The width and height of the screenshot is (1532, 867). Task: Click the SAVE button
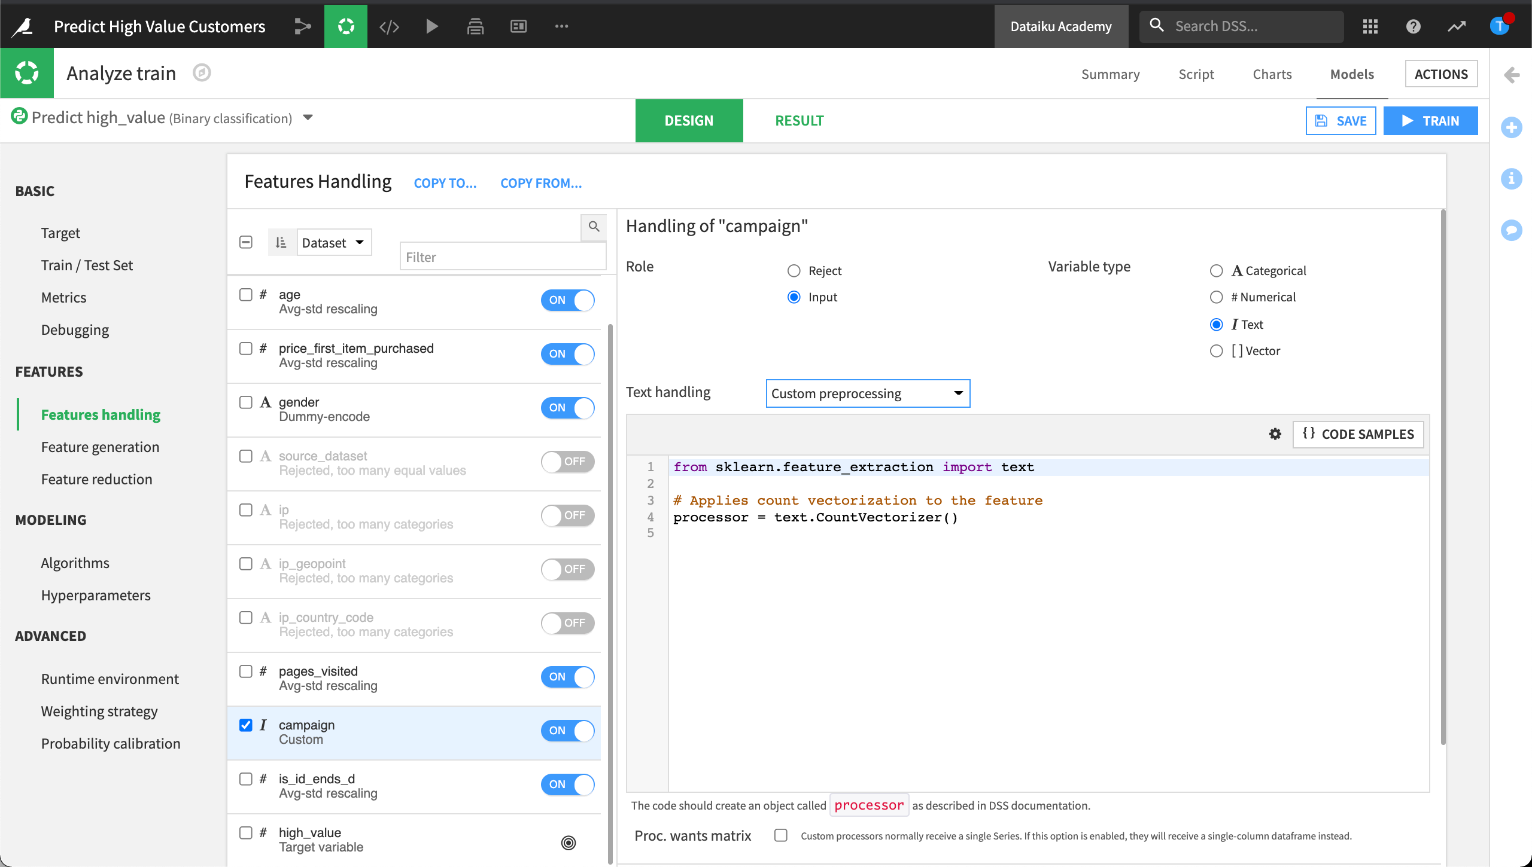point(1341,121)
